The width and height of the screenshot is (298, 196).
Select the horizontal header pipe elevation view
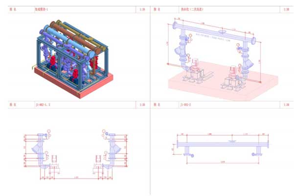(x=222, y=148)
